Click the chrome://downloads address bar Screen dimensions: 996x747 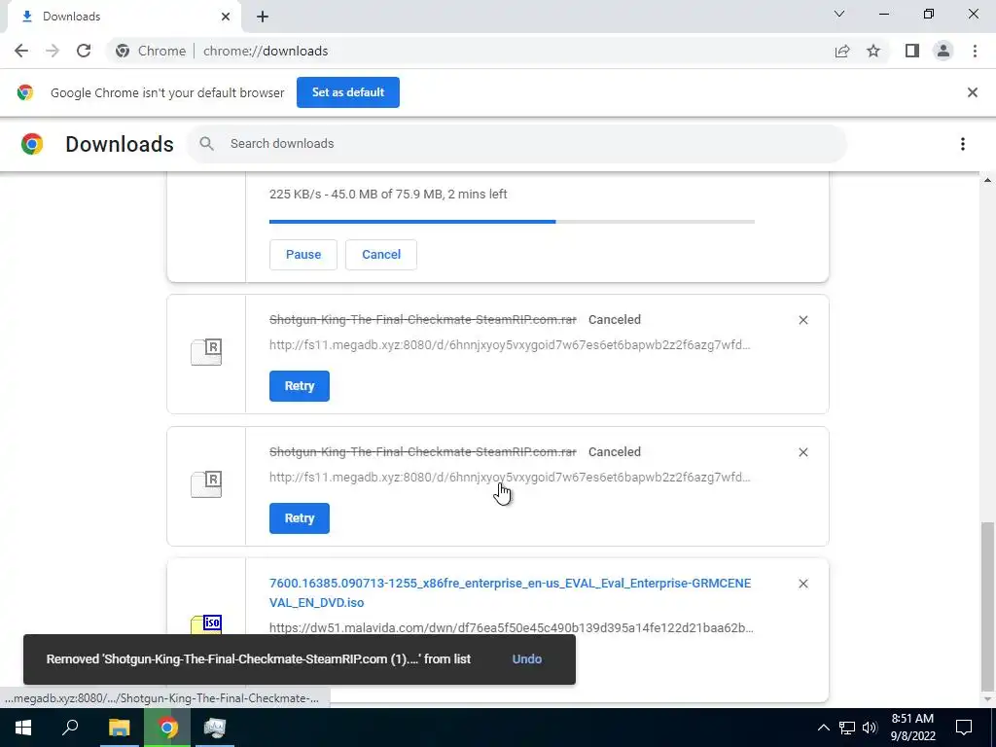470,51
